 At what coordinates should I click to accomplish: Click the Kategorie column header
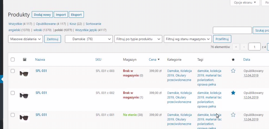coord(174,60)
